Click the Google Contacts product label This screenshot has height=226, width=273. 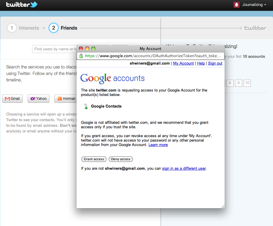[106, 106]
